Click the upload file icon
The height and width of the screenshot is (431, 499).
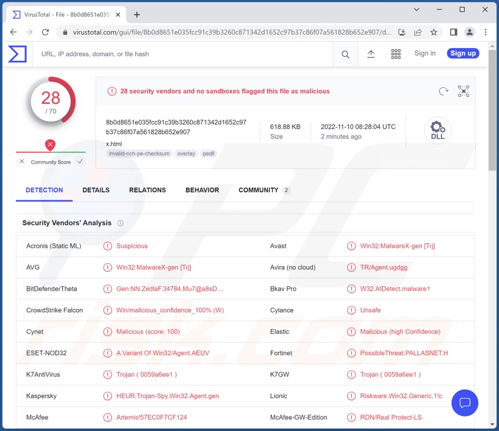[x=371, y=54]
